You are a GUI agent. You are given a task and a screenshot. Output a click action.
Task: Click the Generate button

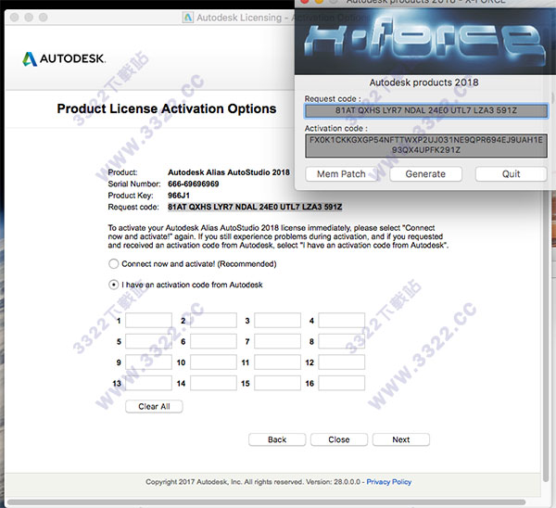click(426, 174)
